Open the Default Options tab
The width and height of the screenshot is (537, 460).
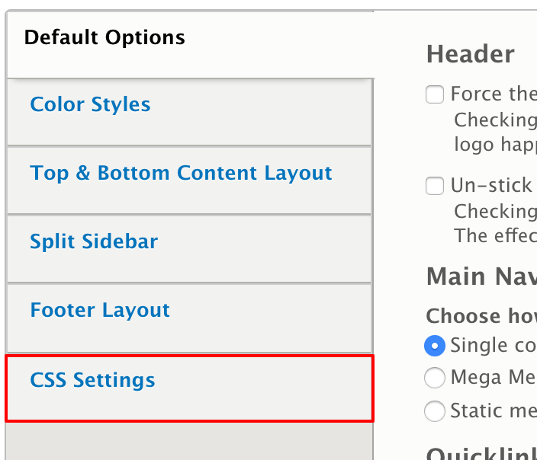105,37
